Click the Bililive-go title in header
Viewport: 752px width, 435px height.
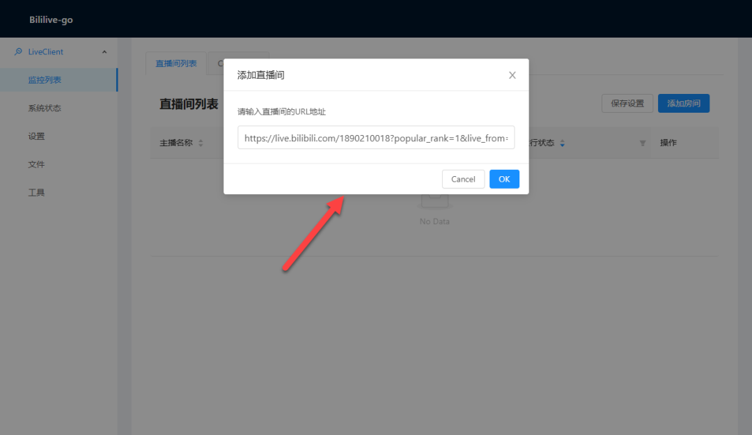pos(51,19)
